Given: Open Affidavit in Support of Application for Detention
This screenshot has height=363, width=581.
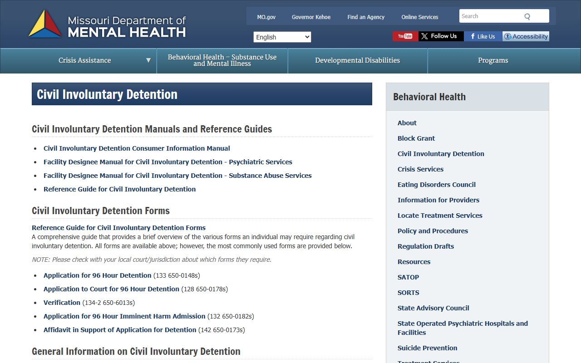Looking at the screenshot, I should (x=120, y=330).
